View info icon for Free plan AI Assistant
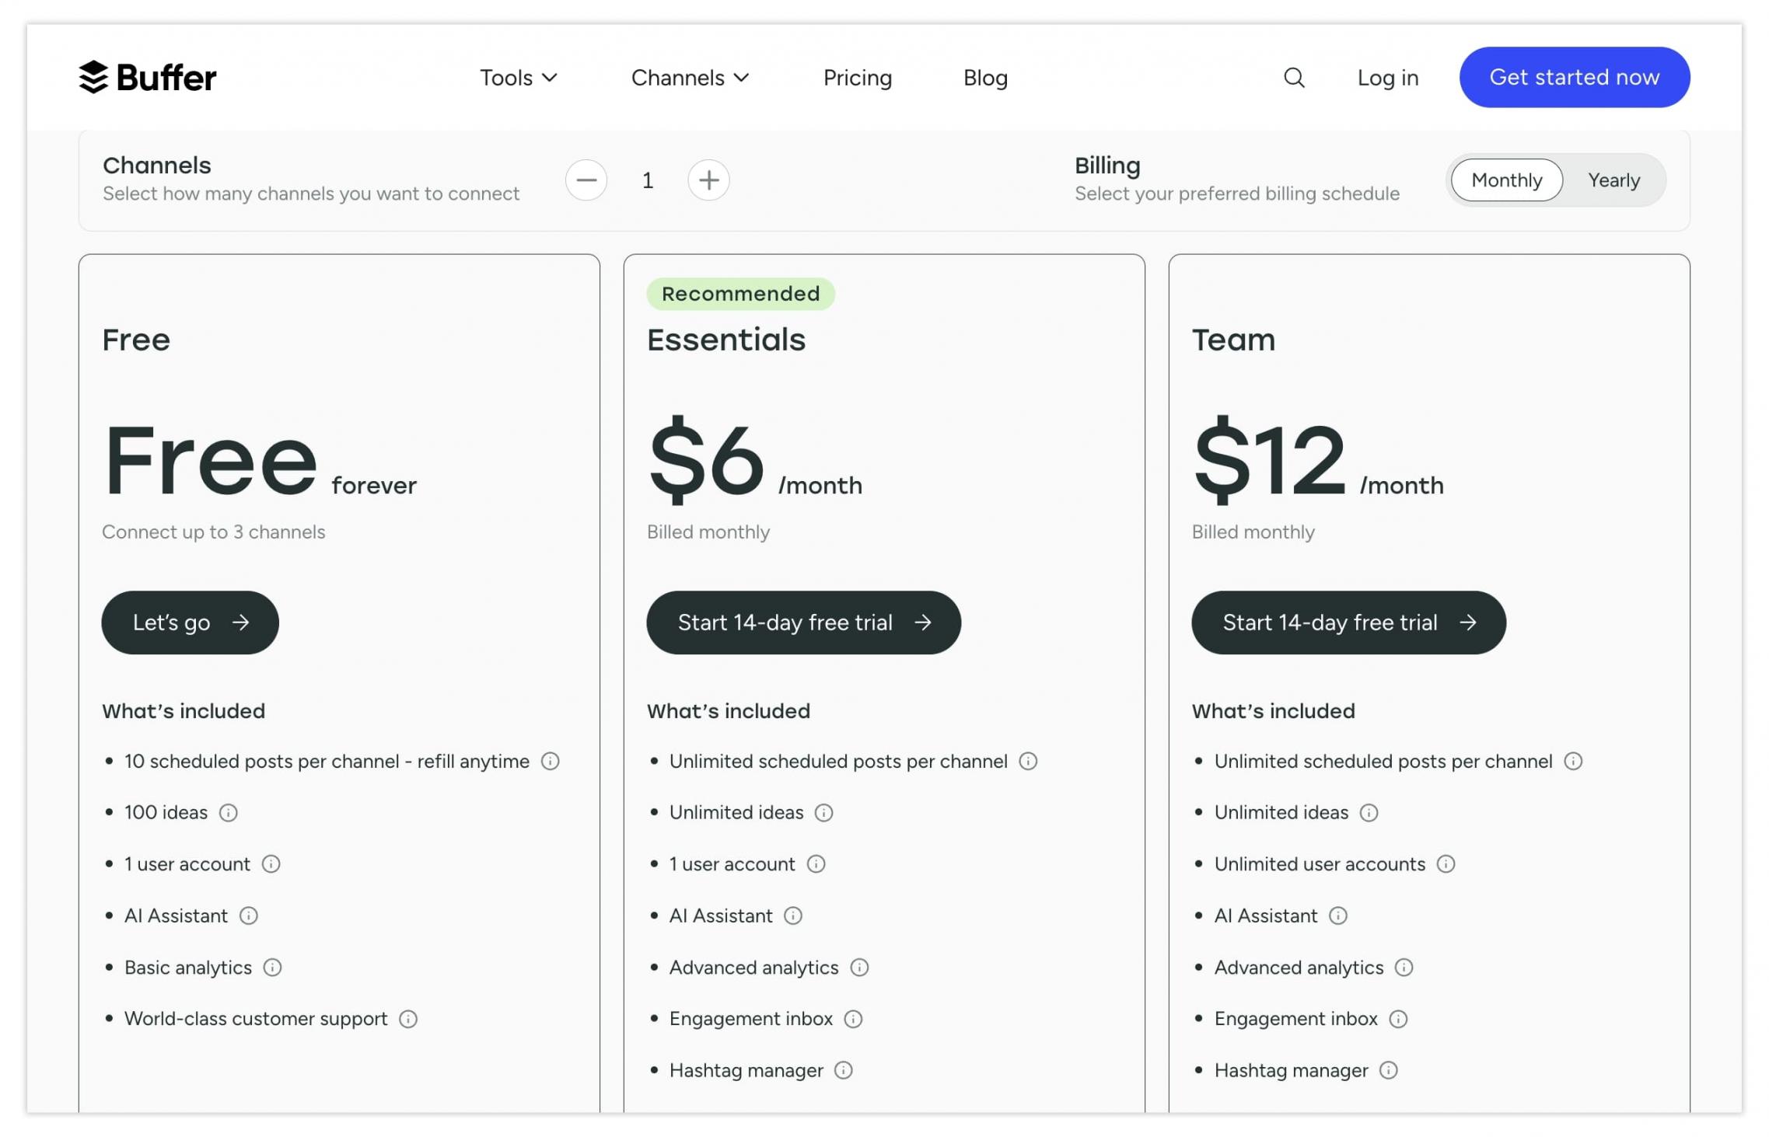 coord(248,916)
